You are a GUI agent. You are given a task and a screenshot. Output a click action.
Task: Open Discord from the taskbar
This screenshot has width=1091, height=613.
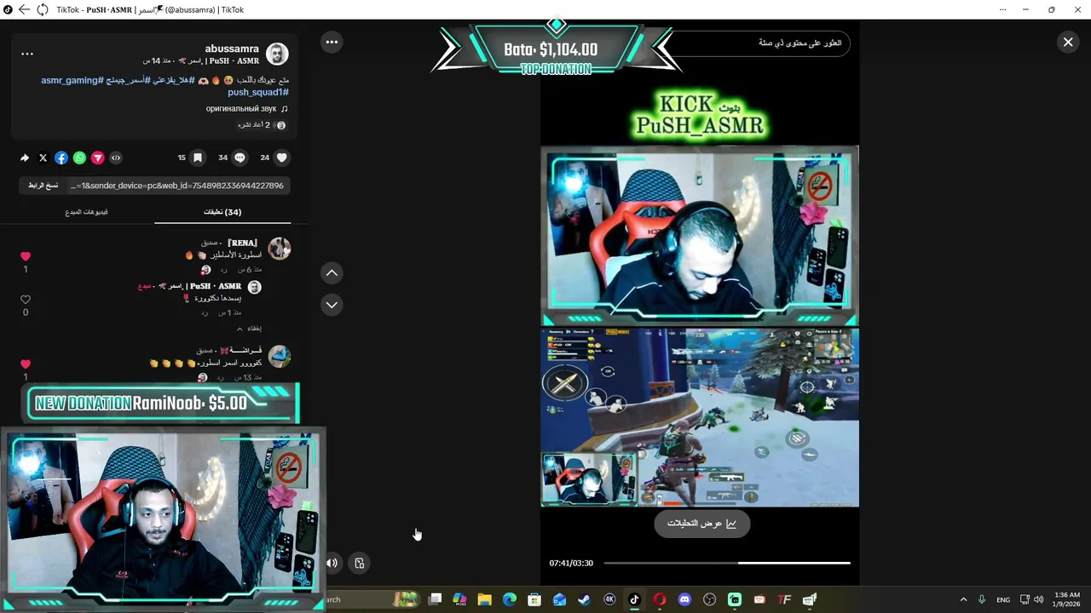[684, 599]
